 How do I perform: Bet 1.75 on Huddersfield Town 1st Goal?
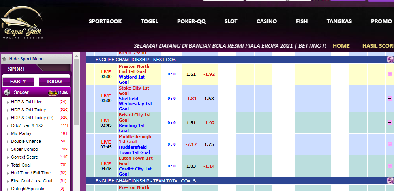pyautogui.click(x=209, y=144)
